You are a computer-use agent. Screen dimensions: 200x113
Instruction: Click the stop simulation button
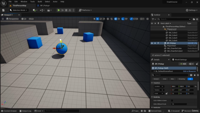[x=66, y=10]
